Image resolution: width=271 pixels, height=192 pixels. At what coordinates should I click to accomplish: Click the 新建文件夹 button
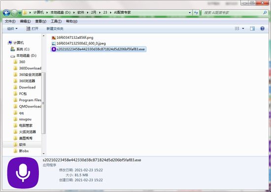click(55, 28)
